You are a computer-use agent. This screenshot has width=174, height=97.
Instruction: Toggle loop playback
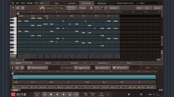(45, 94)
